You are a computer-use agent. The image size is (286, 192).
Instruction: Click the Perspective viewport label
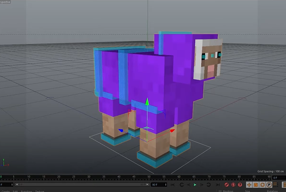click(5, 2)
